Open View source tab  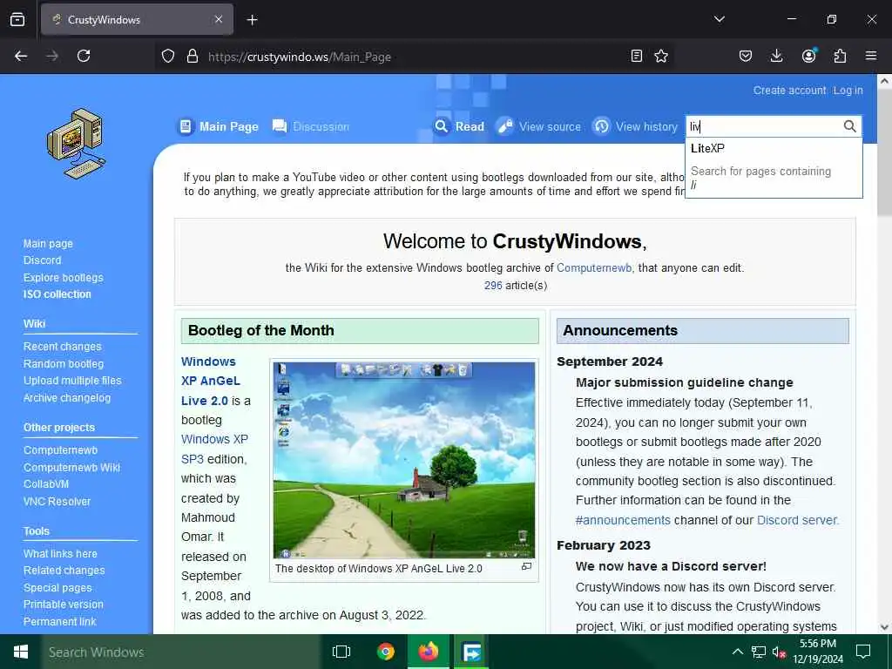(x=538, y=126)
